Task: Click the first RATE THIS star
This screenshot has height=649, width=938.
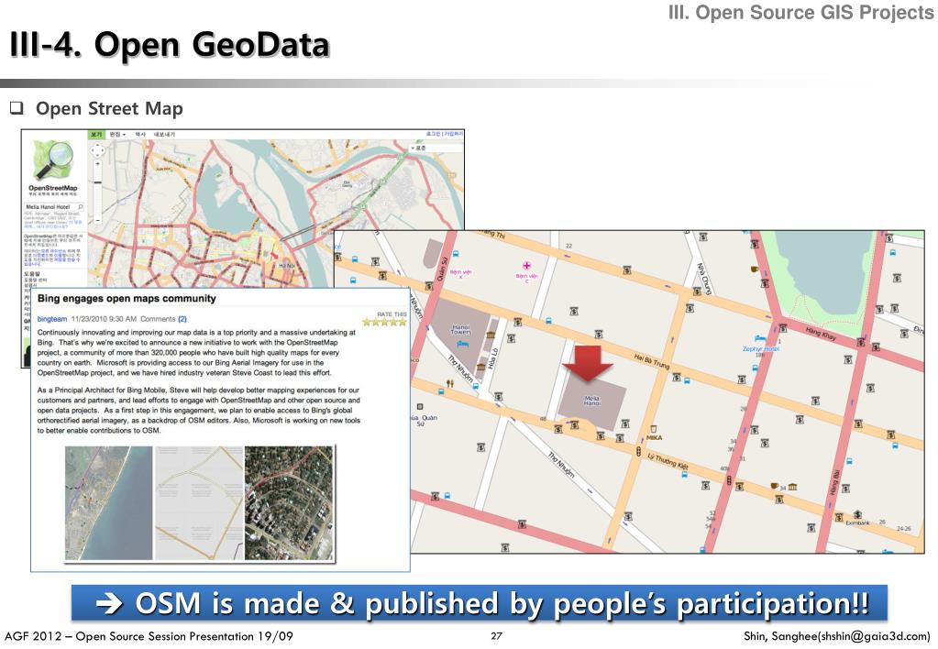Action: (368, 322)
